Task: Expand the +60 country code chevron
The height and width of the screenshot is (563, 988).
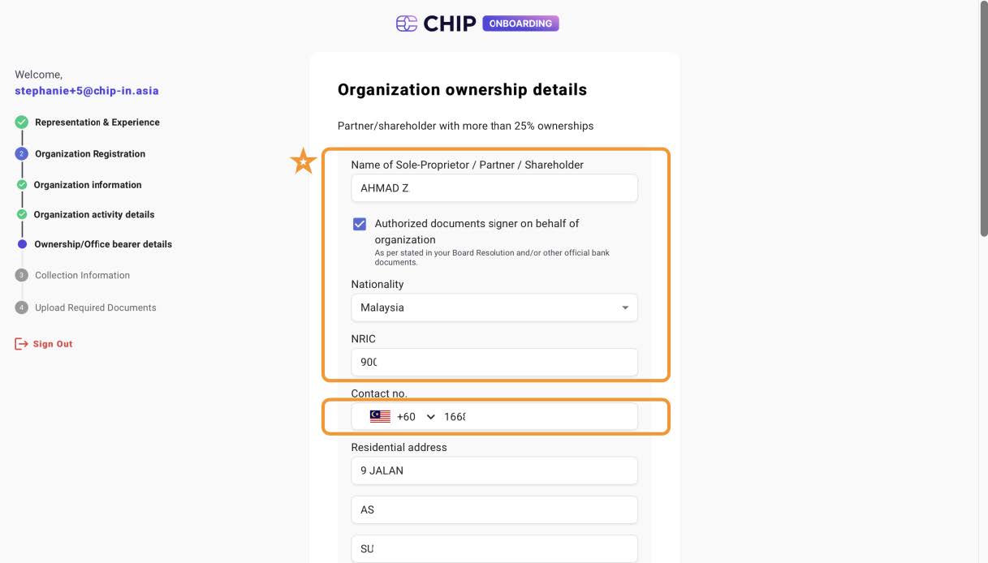Action: pyautogui.click(x=430, y=417)
